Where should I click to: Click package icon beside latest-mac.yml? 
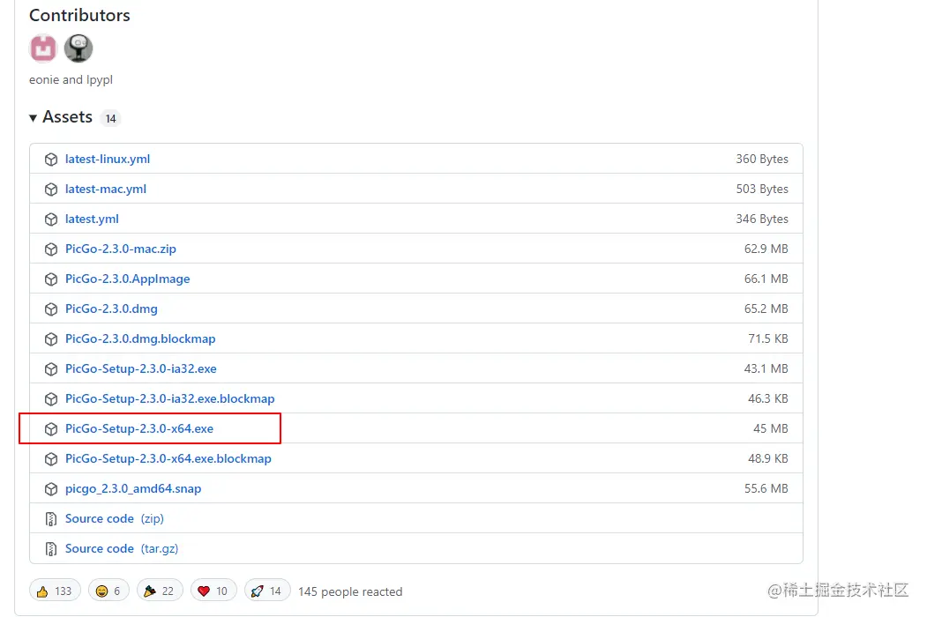[x=51, y=190]
